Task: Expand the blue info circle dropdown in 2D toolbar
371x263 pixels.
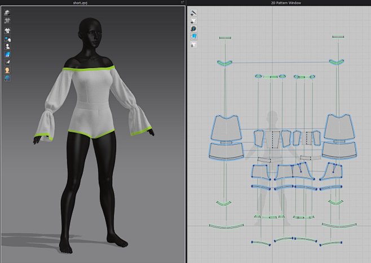Action: pyautogui.click(x=193, y=28)
